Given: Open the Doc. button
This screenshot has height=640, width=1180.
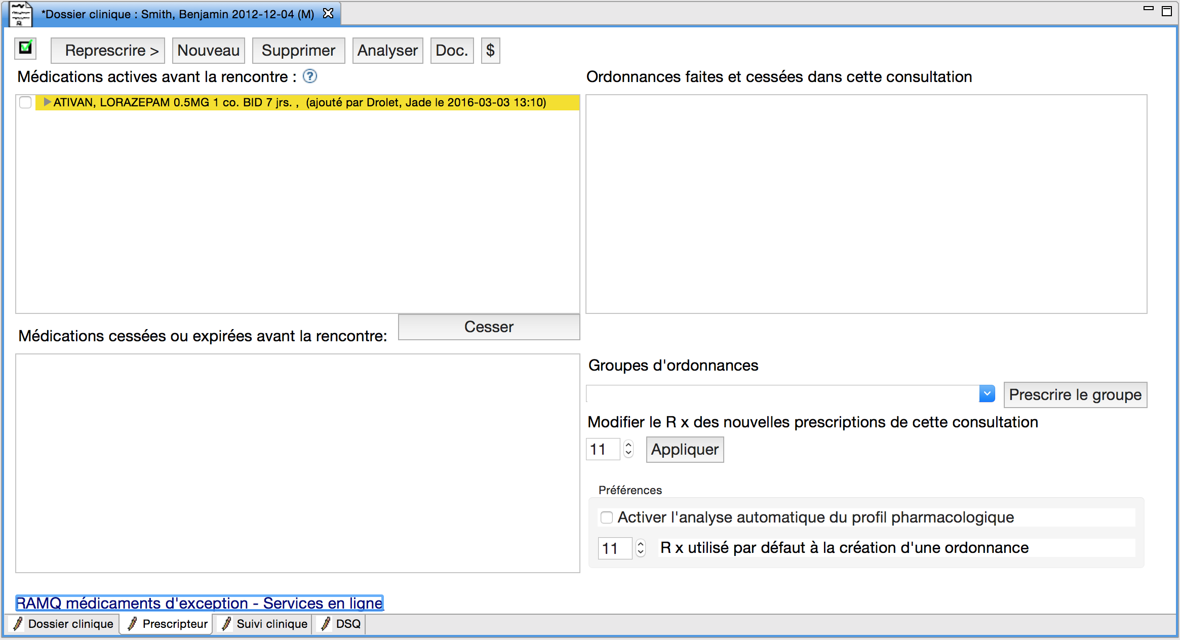Looking at the screenshot, I should [452, 51].
